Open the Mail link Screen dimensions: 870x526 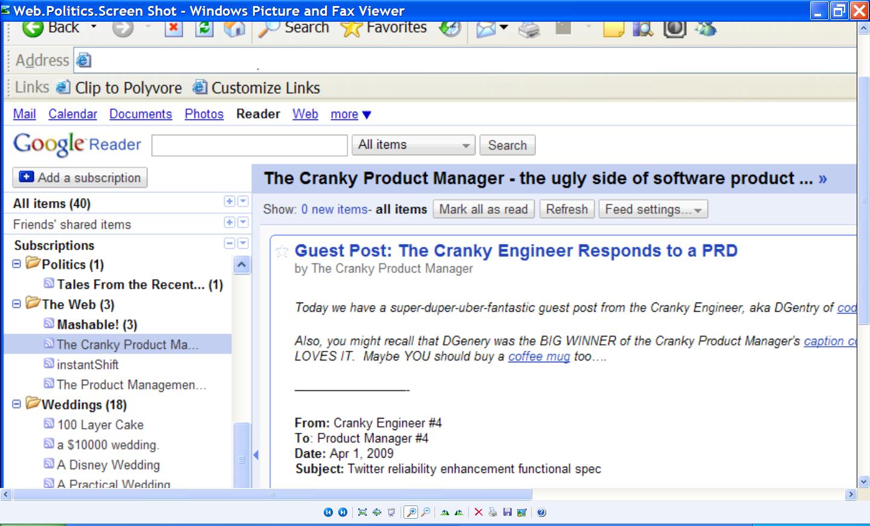tap(25, 114)
